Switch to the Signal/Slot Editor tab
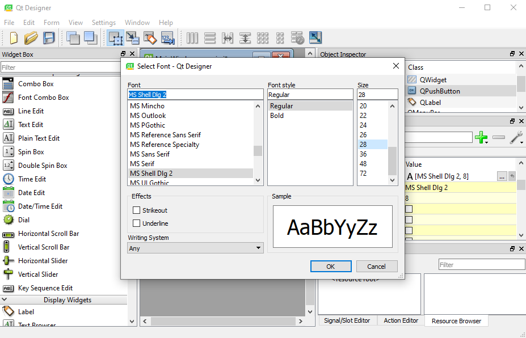 [x=347, y=320]
